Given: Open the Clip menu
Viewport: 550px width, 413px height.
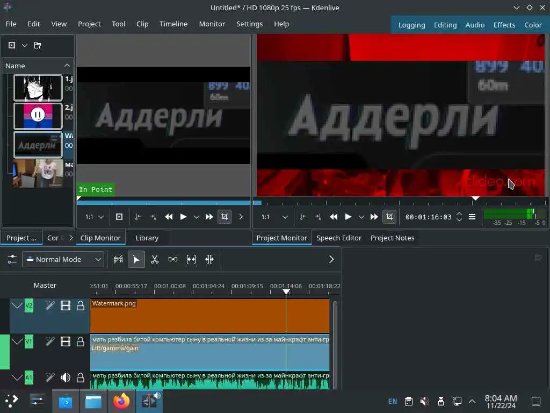Looking at the screenshot, I should pos(142,24).
